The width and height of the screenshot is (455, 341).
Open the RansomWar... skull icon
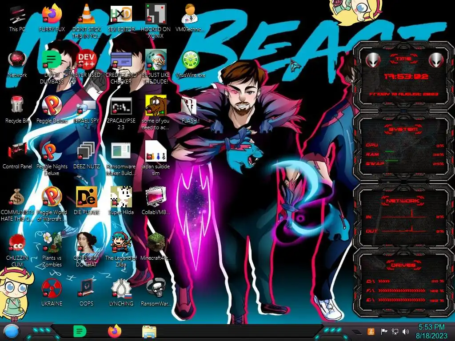click(156, 292)
